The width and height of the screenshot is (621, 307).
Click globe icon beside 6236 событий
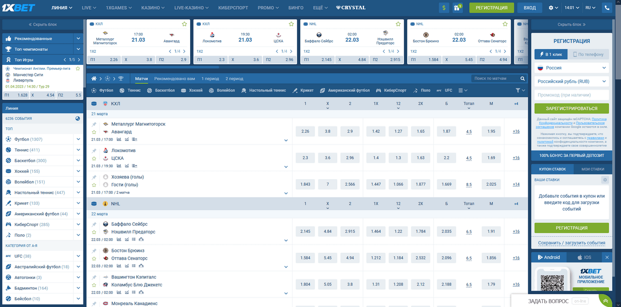pos(78,118)
